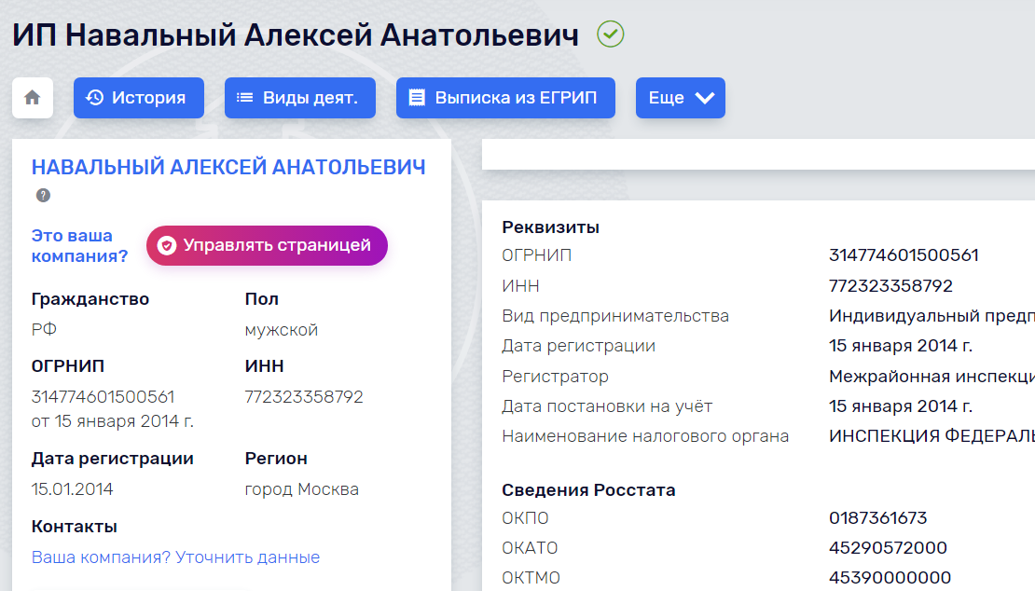Click 'от 15 января 2014 г.' text
1035x591 pixels.
pos(112,421)
